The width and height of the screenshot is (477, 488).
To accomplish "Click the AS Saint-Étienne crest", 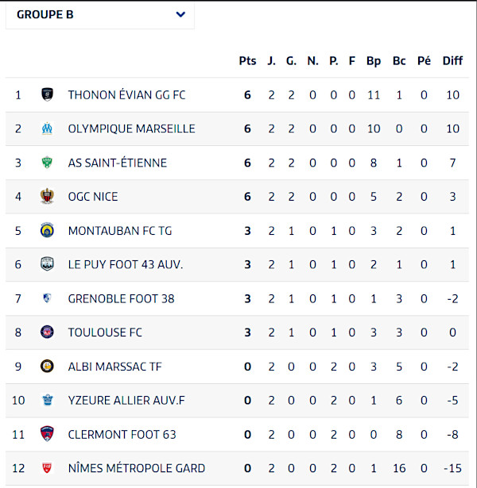I will click(x=47, y=163).
